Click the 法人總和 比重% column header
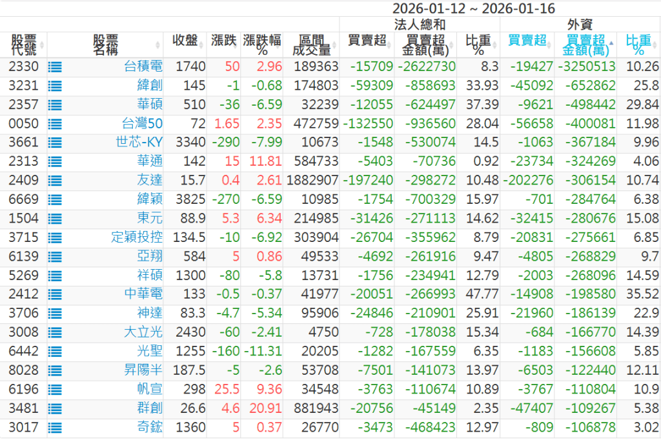Image resolution: width=661 pixels, height=440 pixels. 478,45
